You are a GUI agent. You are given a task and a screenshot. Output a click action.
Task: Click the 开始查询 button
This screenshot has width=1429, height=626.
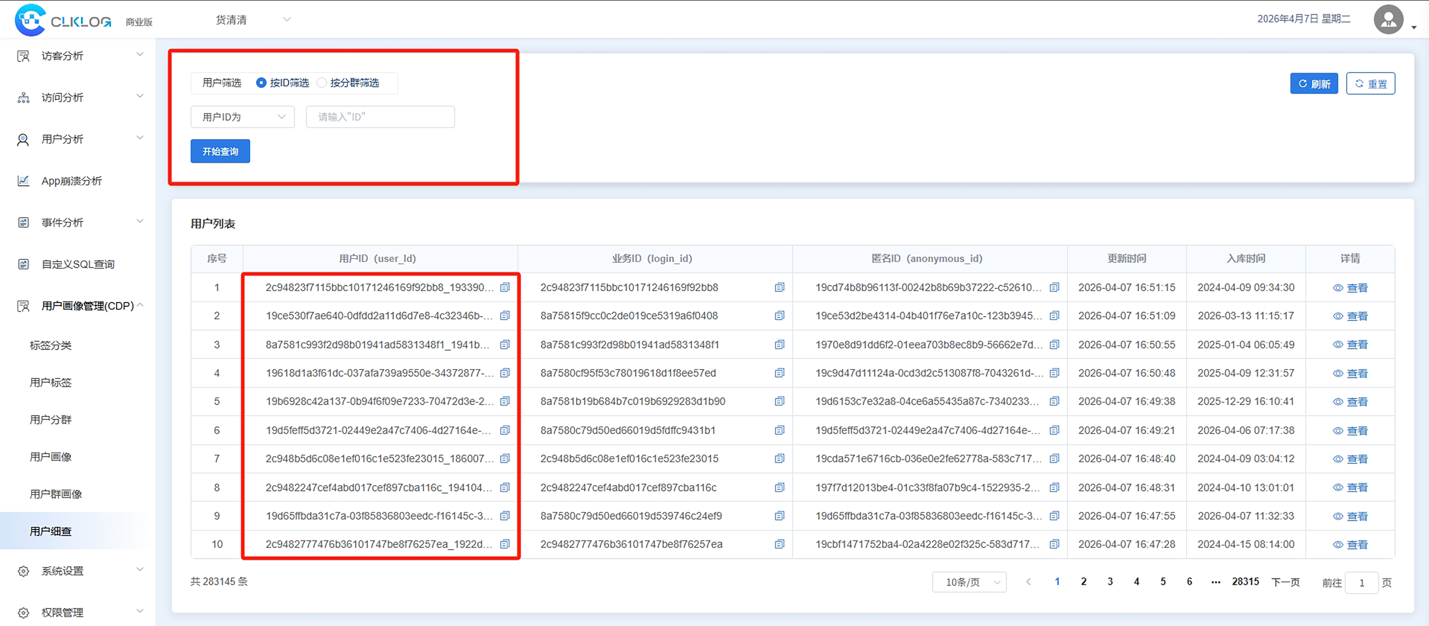(220, 151)
